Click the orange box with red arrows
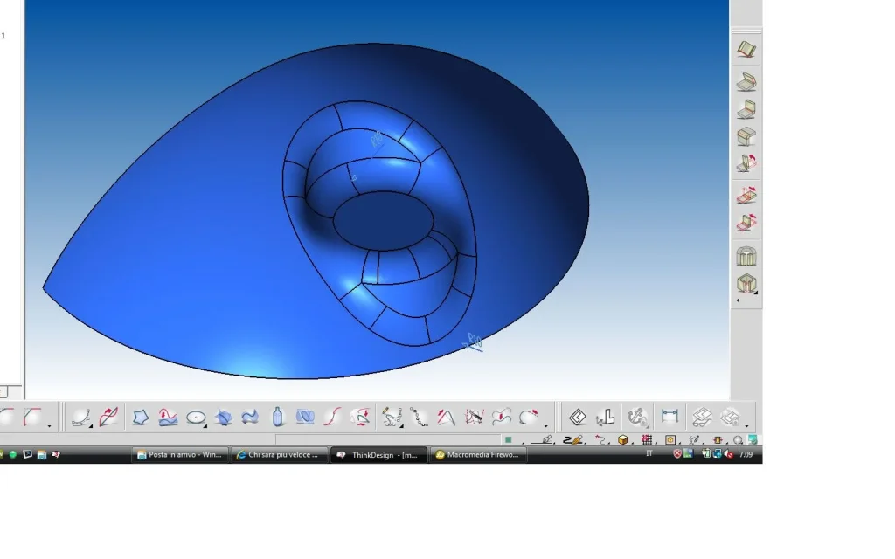Screen dimensions: 895x559 [x=718, y=440]
